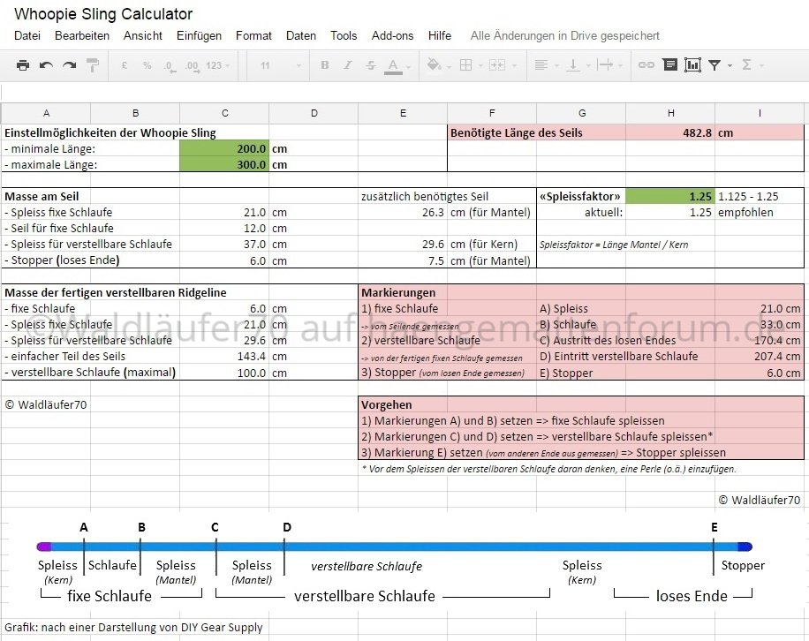Select the green cell with minimale Länge 200.0

click(x=224, y=148)
